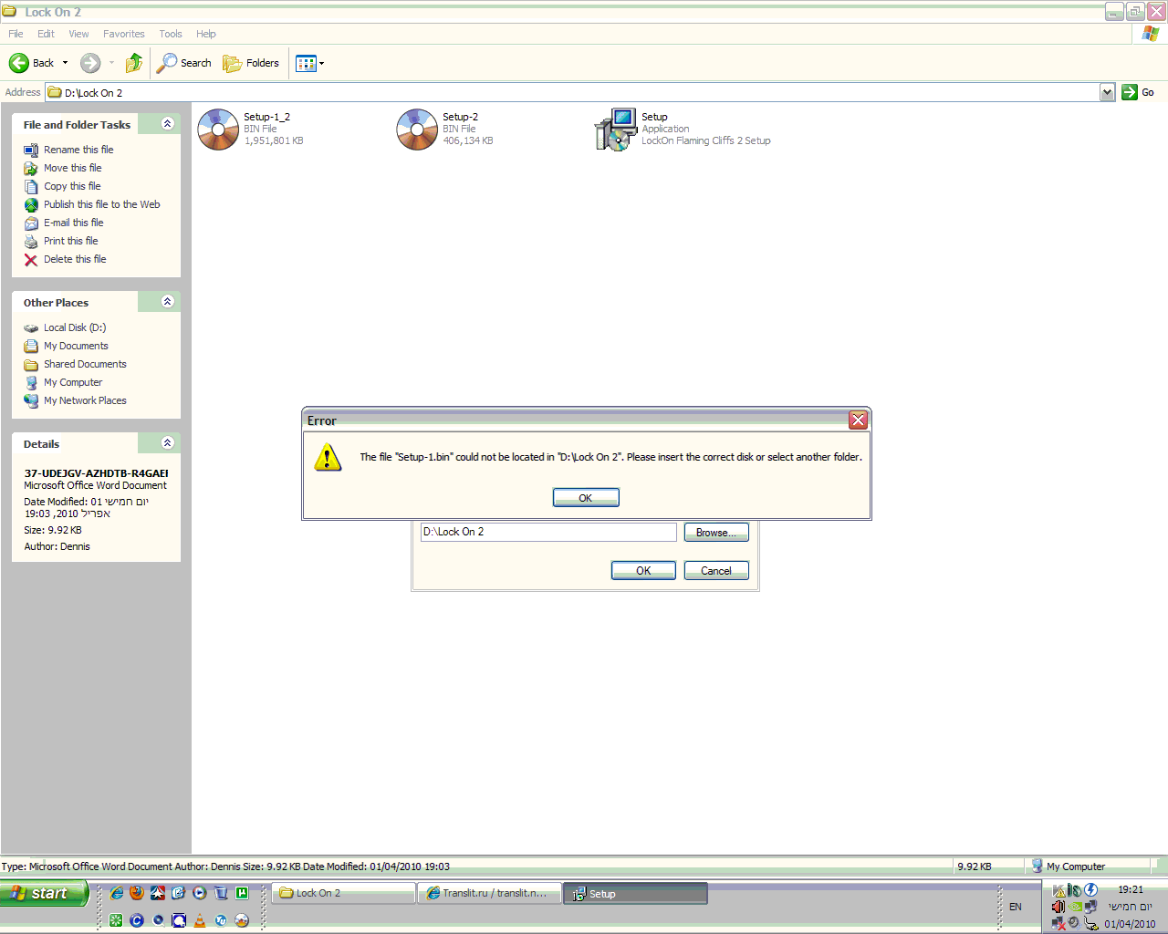Open the Edit menu
The height and width of the screenshot is (934, 1168).
pyautogui.click(x=46, y=34)
